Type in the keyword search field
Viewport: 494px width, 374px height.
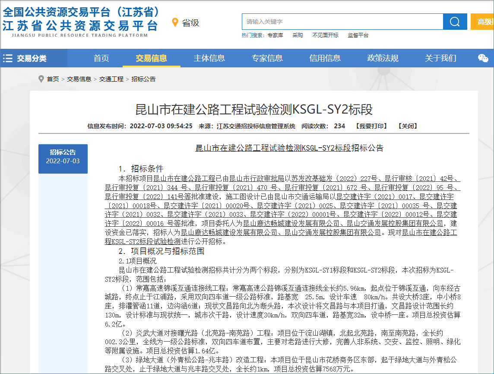click(x=342, y=22)
